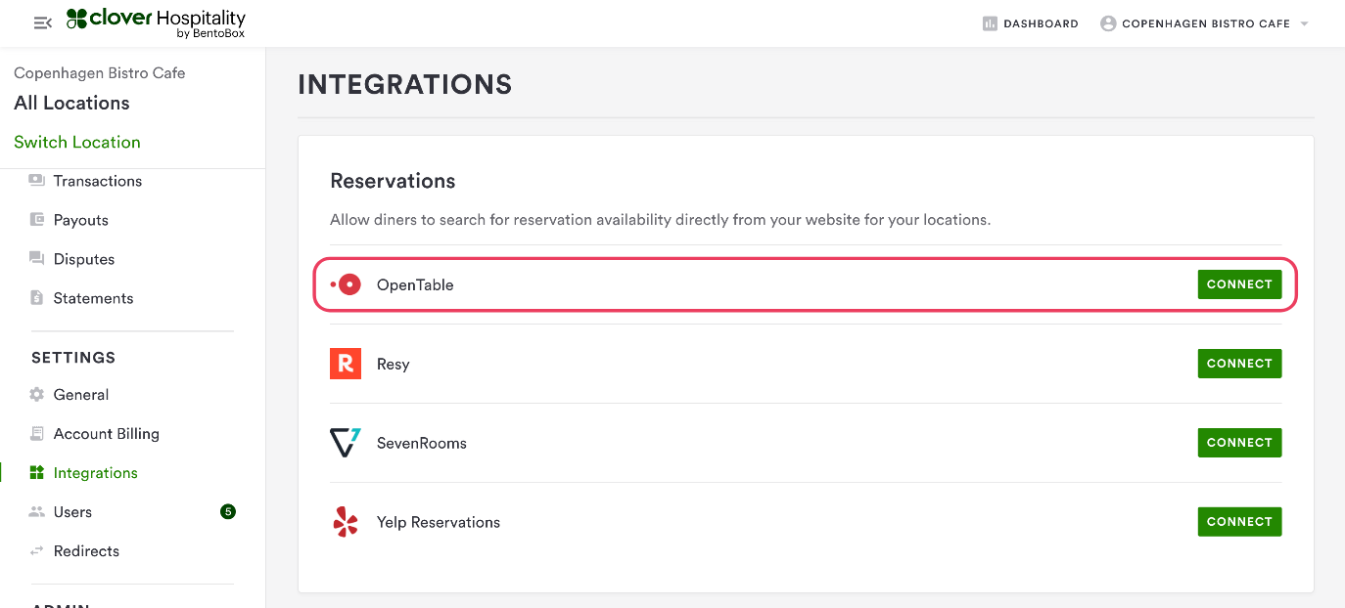Viewport: 1345px width, 608px height.
Task: Click the Switch Location link
Action: tap(77, 142)
